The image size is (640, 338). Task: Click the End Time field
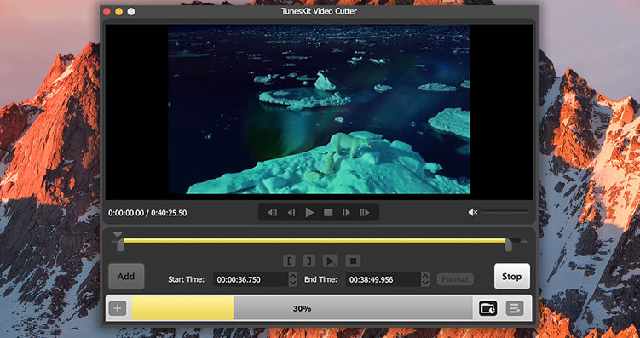click(383, 280)
